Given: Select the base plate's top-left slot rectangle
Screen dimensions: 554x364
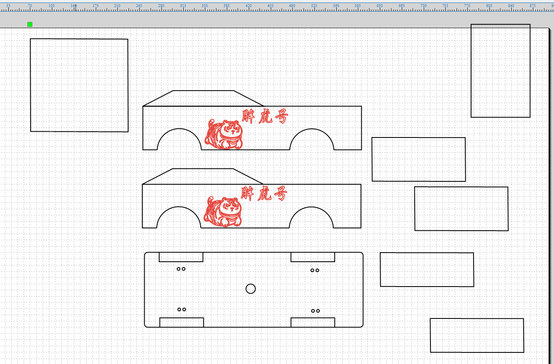Looking at the screenshot, I should [x=181, y=257].
